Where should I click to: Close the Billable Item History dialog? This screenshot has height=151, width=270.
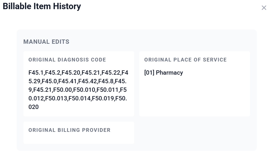click(x=264, y=8)
